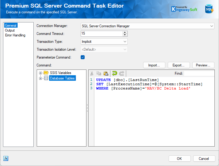219x166 pixels.
Task: Click the SSIS Variables folder icon
Action: (46, 73)
